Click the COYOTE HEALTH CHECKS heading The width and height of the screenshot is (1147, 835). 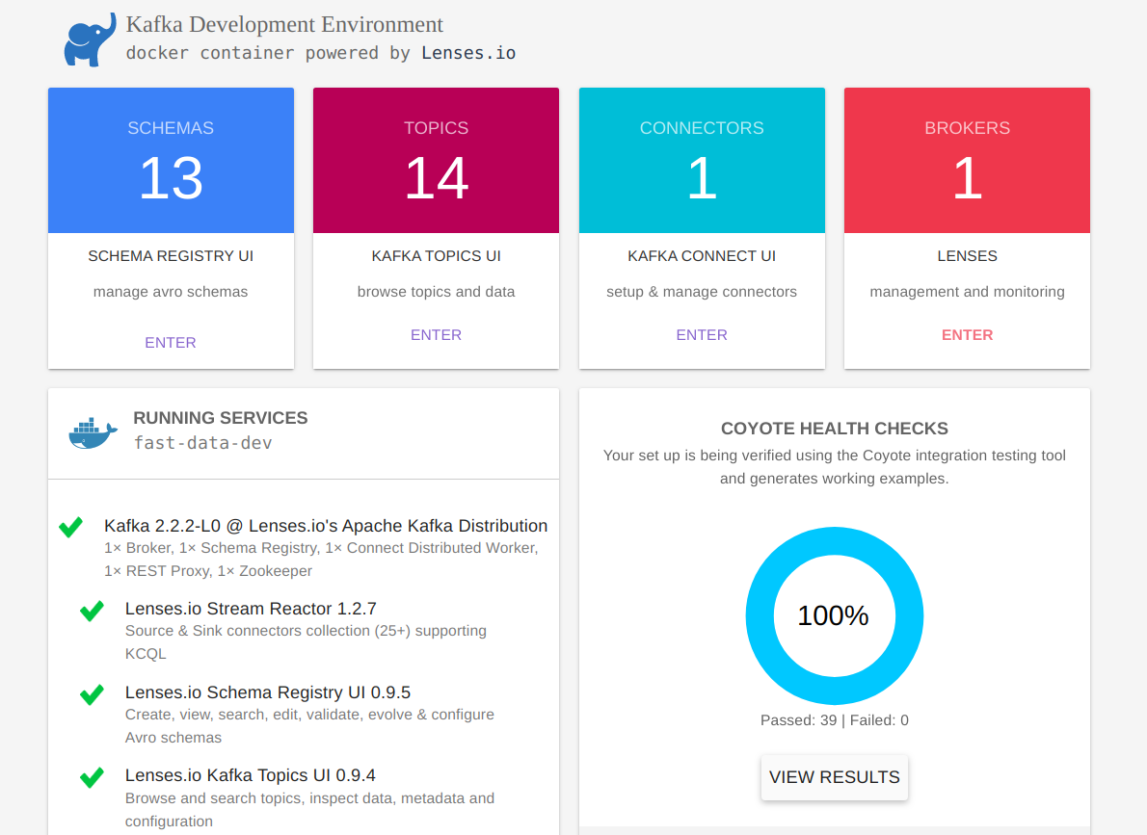(834, 428)
